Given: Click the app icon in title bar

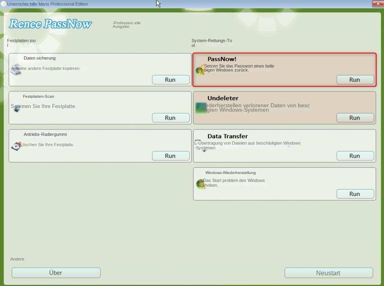Looking at the screenshot, I should 4,4.
